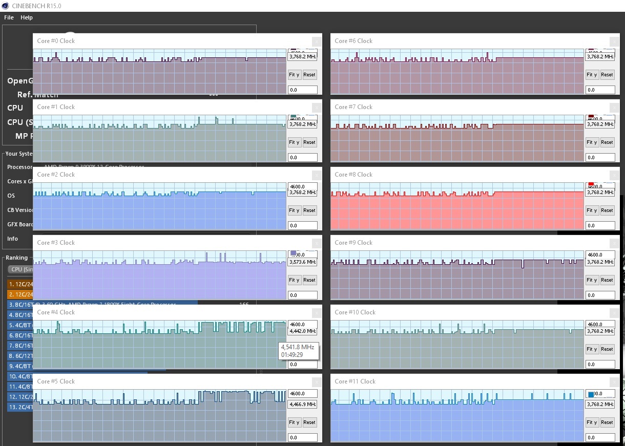625x446 pixels.
Task: Click Fit y in Core #1 Clock graph
Action: (294, 142)
